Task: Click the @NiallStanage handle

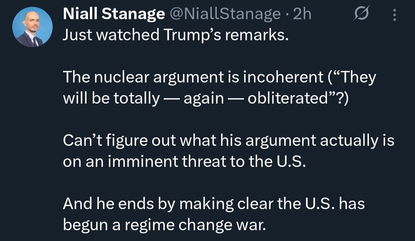Action: click(x=225, y=15)
